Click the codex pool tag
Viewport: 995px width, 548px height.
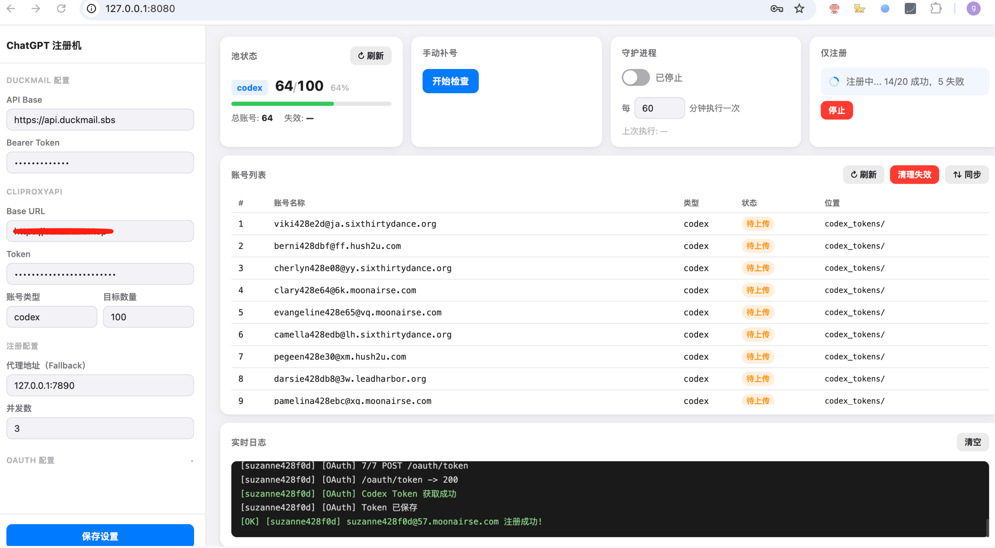250,88
